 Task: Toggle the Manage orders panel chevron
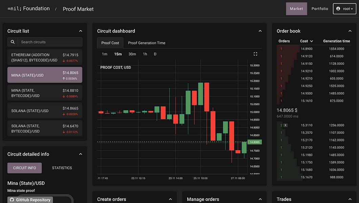(260, 199)
